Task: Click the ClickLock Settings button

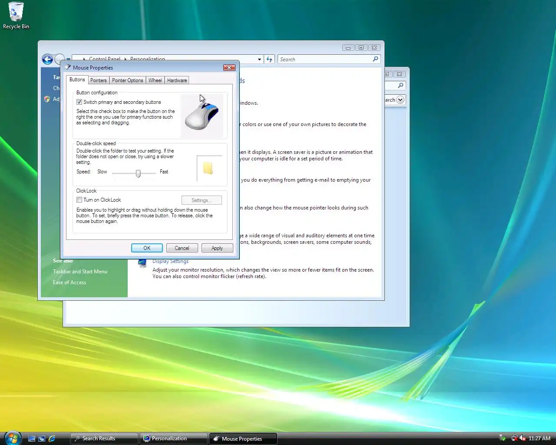Action: pos(202,200)
